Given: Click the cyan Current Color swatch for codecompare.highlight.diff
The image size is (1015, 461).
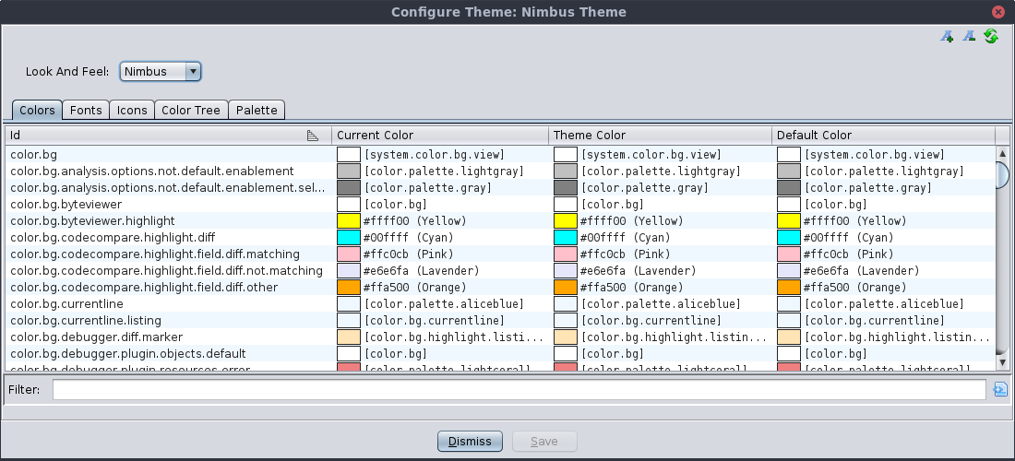Looking at the screenshot, I should [x=349, y=238].
